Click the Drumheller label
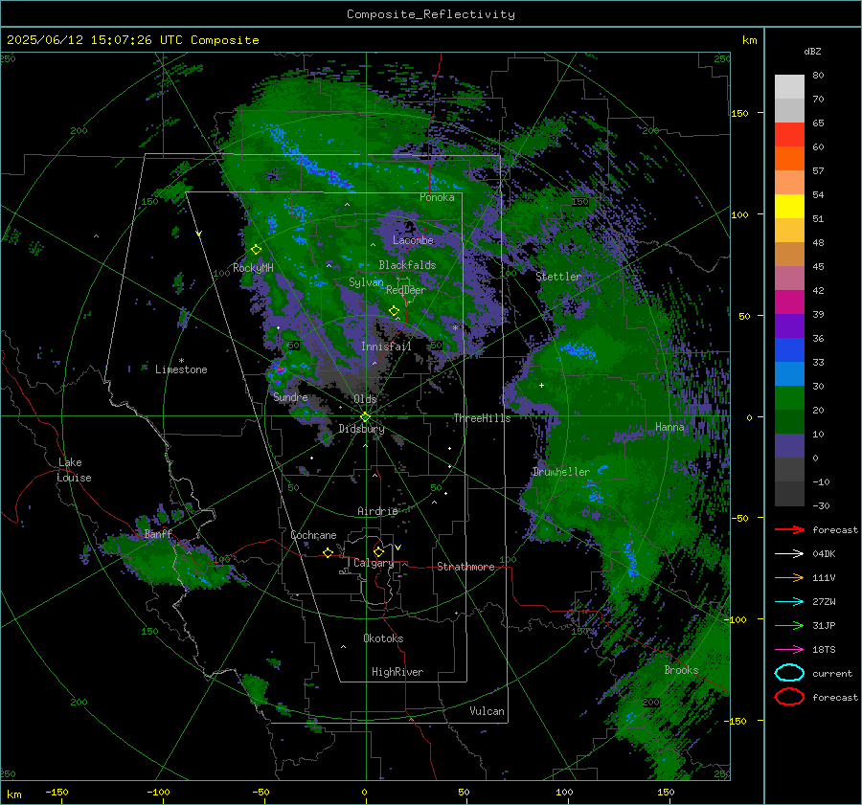This screenshot has width=862, height=805. [561, 472]
